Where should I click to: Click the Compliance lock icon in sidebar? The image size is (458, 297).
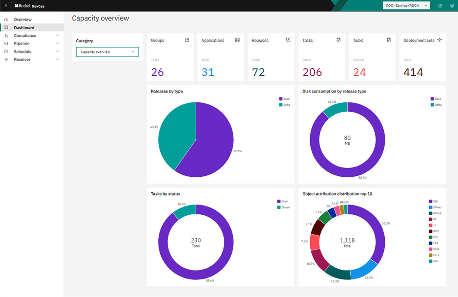pyautogui.click(x=6, y=36)
